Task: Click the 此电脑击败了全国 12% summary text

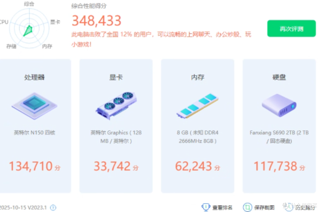Action: 161,39
